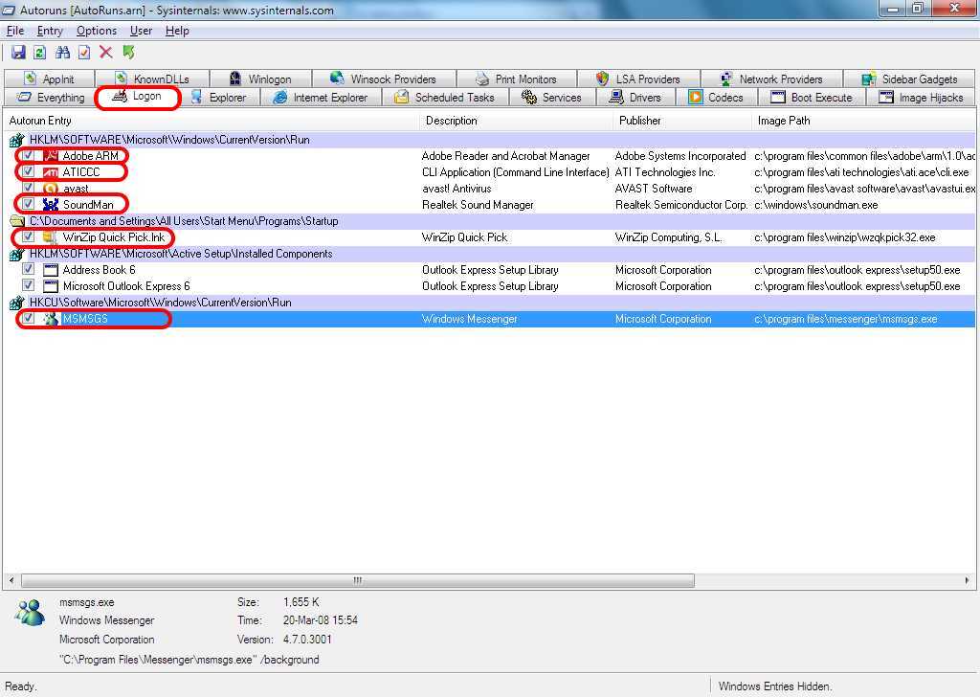Click the Save toolbar icon

pos(18,53)
